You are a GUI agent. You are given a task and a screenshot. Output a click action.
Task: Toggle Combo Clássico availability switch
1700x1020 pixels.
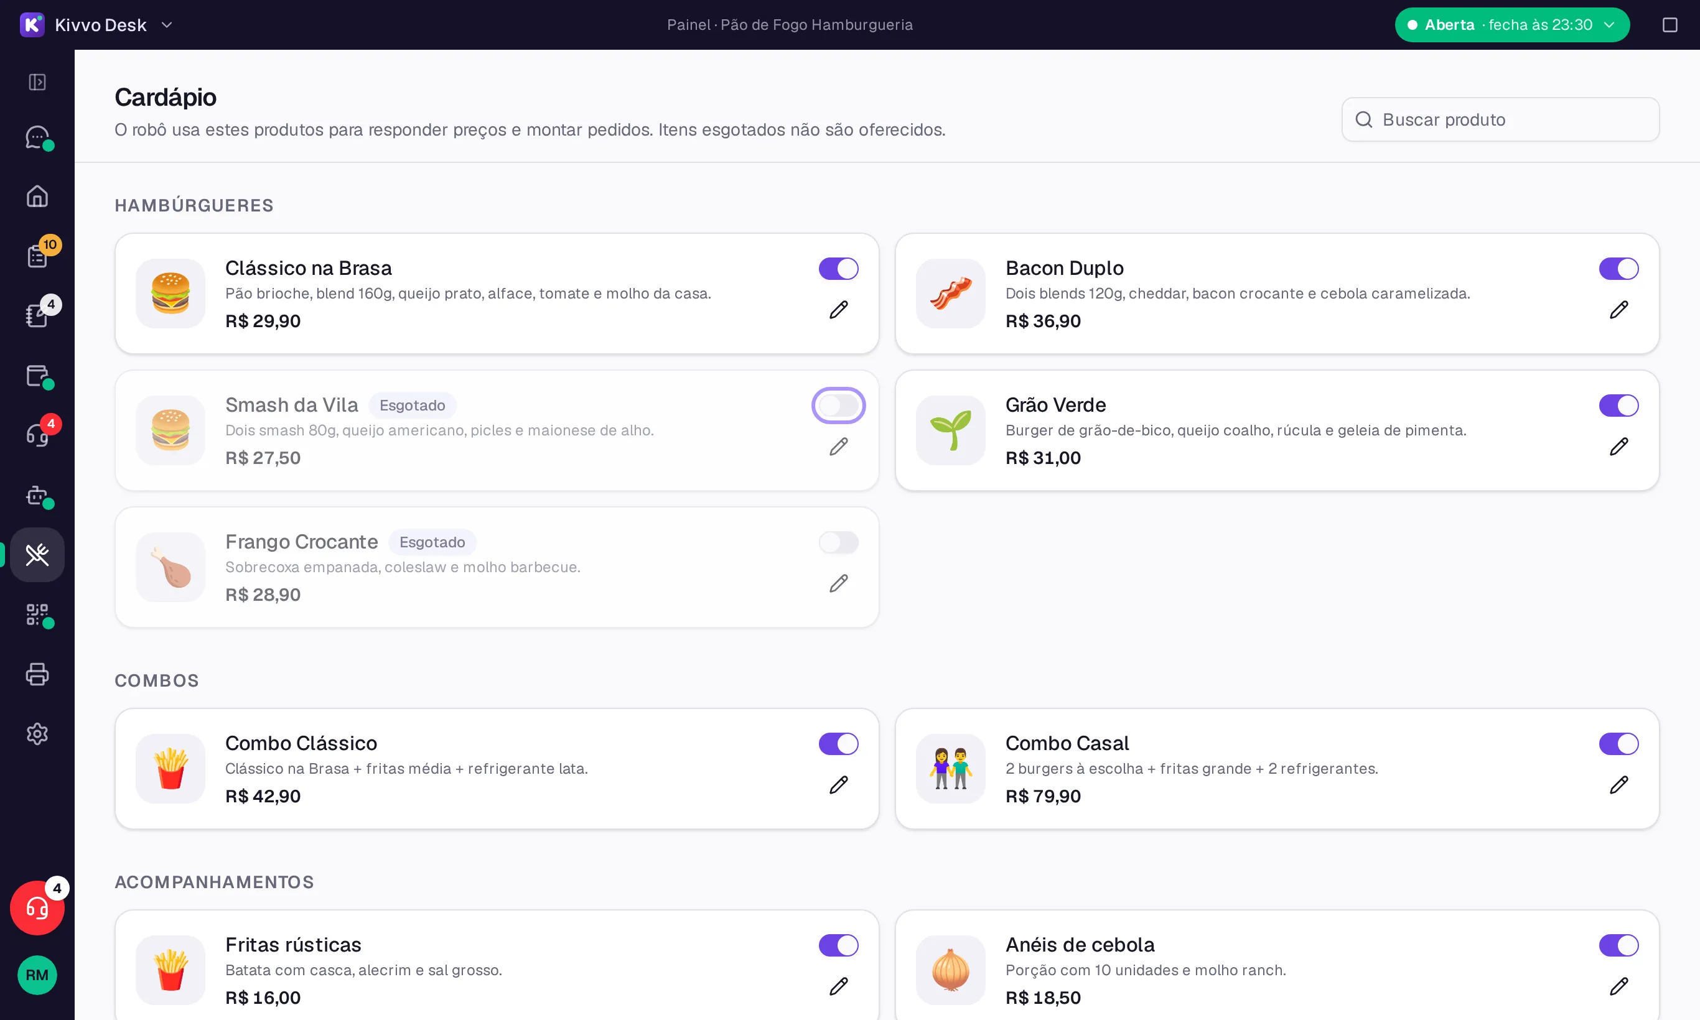coord(838,744)
